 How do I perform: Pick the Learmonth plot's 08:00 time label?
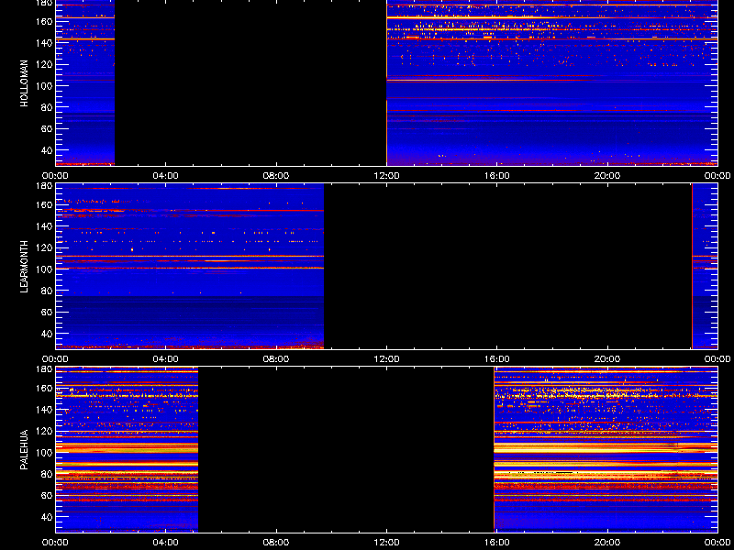(276, 359)
